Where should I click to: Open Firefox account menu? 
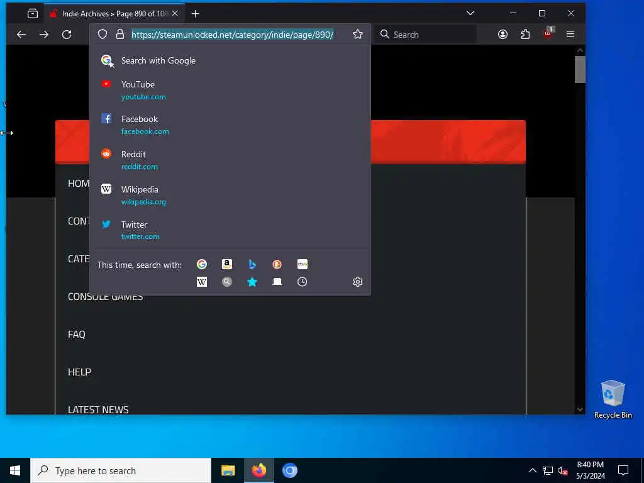pyautogui.click(x=502, y=34)
